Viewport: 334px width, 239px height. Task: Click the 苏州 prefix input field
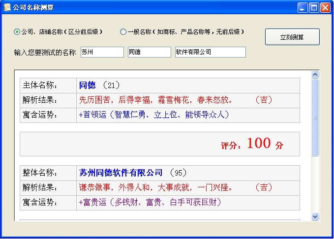(x=102, y=52)
